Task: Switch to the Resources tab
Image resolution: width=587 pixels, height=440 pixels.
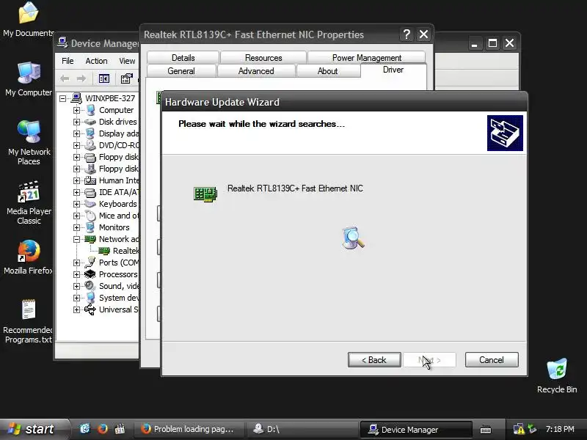Action: coord(263,58)
